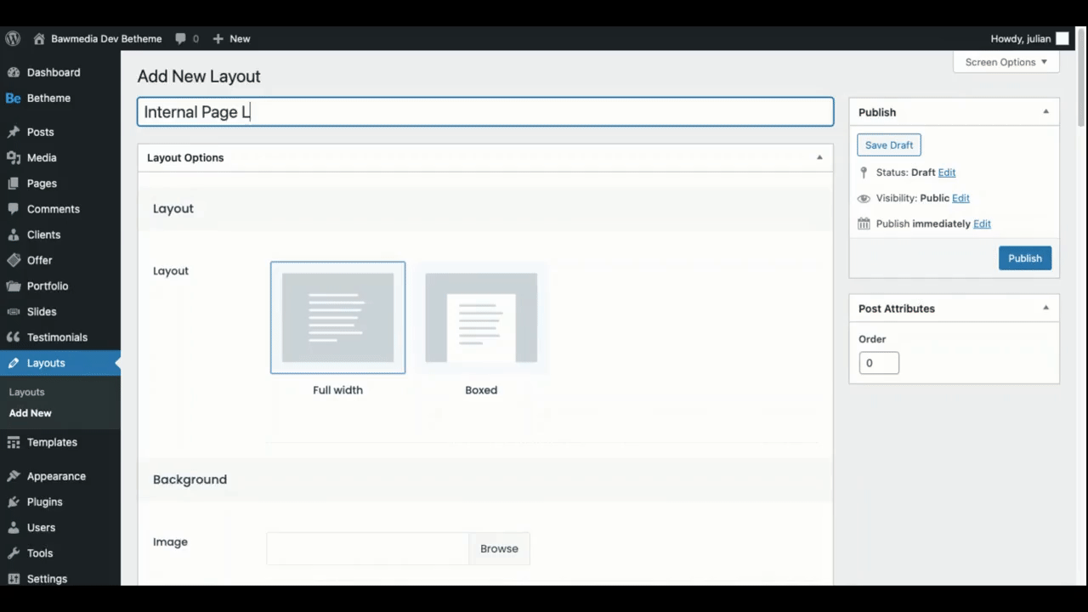
Task: Open the Add New submenu item
Action: click(x=30, y=413)
